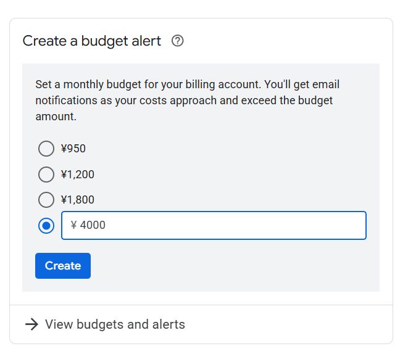
Task: Click the ¥1,200 label text
Action: coord(78,175)
